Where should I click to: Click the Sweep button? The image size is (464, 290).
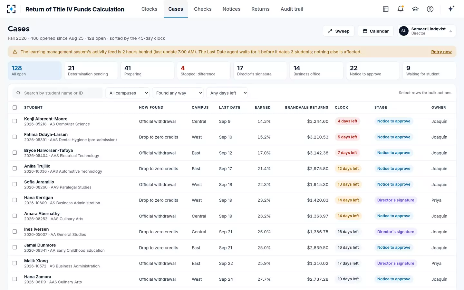(339, 31)
